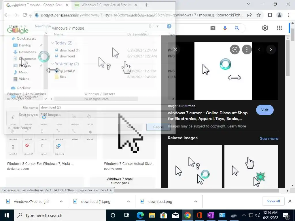Click the preview panel's vertical scrollbar
The width and height of the screenshot is (295, 221).
(287, 58)
